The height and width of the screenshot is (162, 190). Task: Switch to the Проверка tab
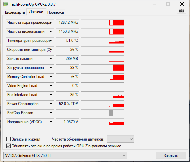pyautogui.click(x=55, y=12)
